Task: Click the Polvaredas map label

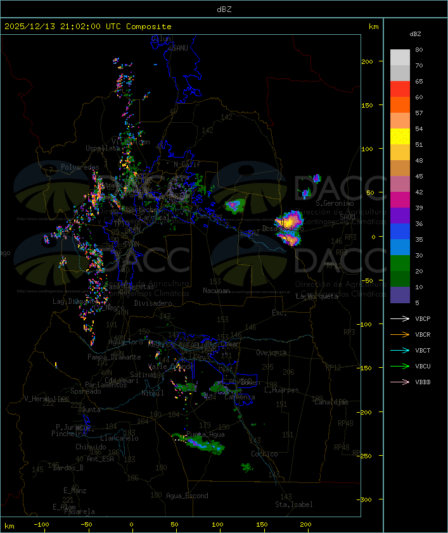Action: tap(80, 167)
